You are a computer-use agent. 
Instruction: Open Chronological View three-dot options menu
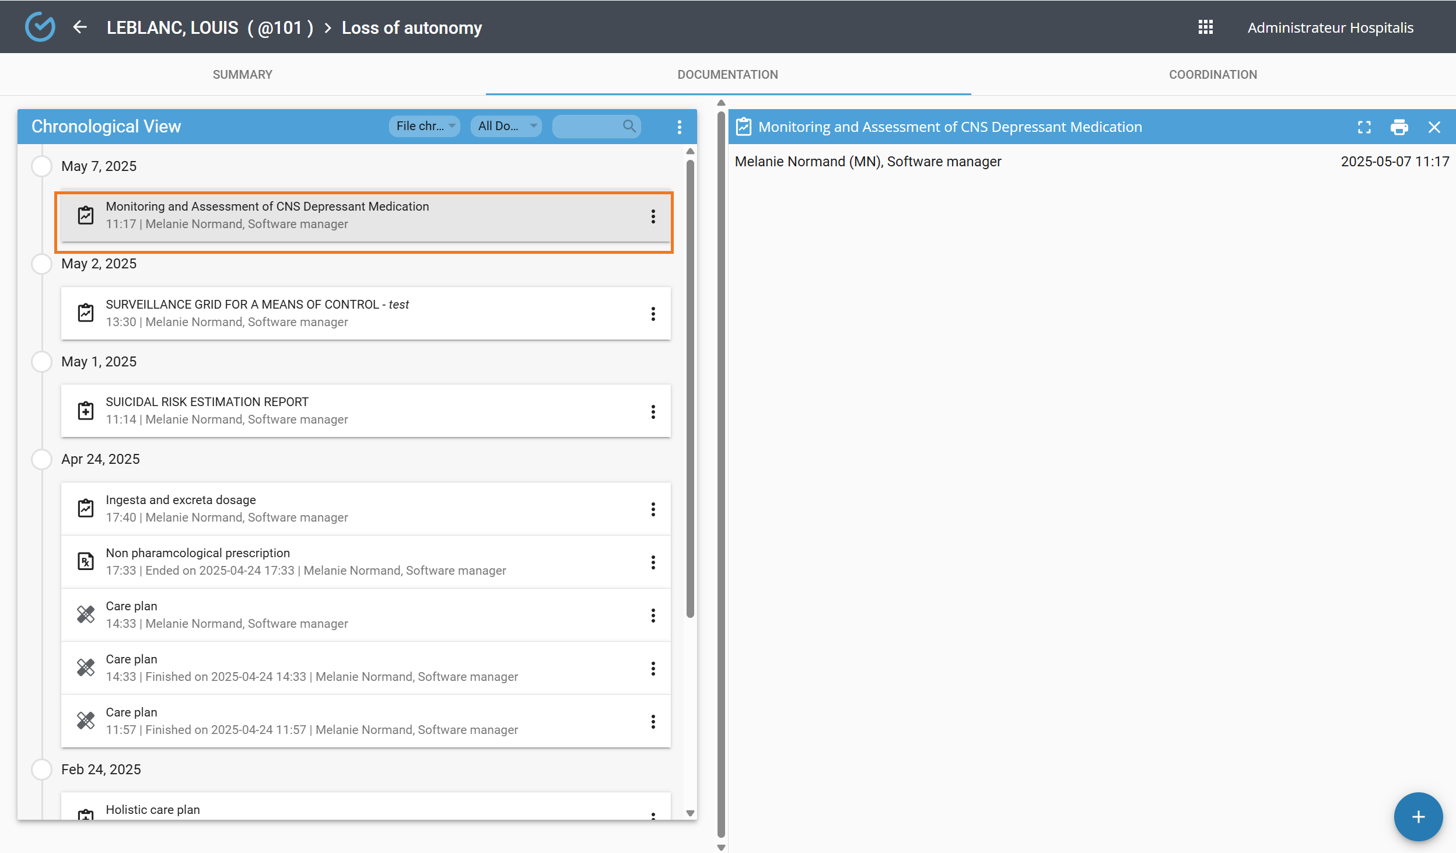679,127
